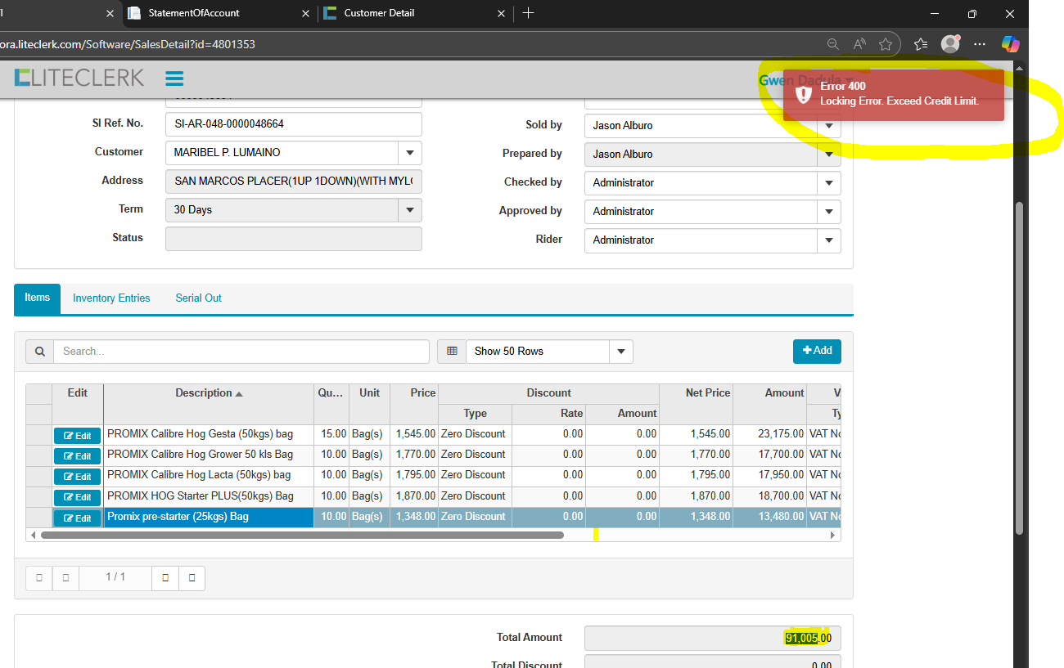Screen dimensions: 1064x668
Task: Expand the Show 50 Rows dropdown
Action: (x=620, y=352)
